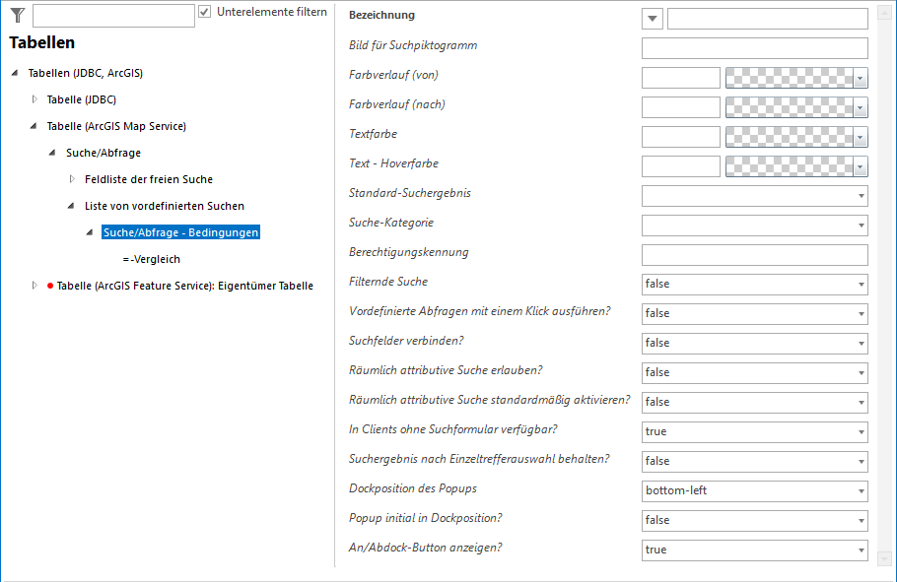Open the Textfarbe color swatch dropdown
This screenshot has height=582, width=897.
click(861, 137)
